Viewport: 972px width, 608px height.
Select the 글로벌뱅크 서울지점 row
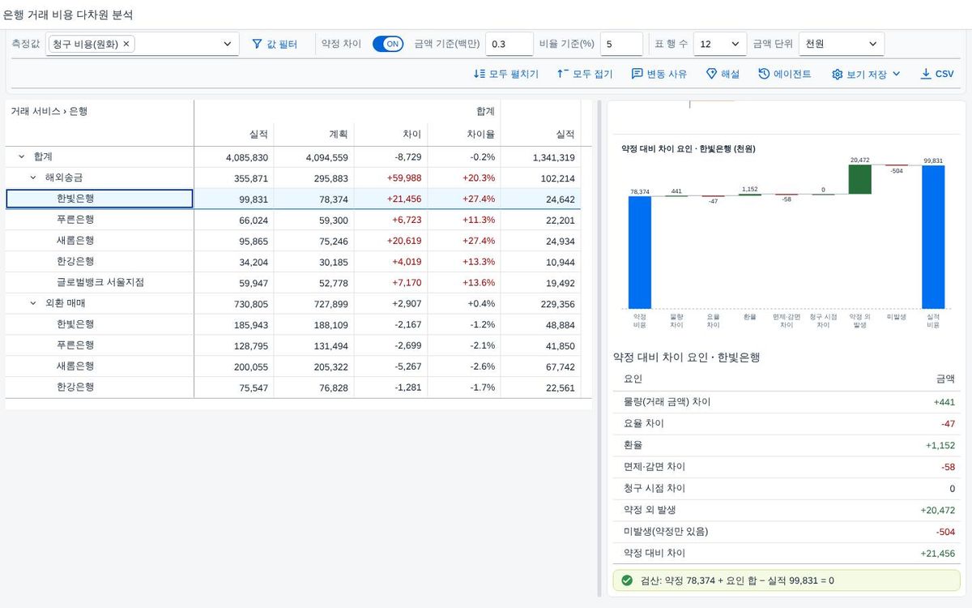coord(100,282)
